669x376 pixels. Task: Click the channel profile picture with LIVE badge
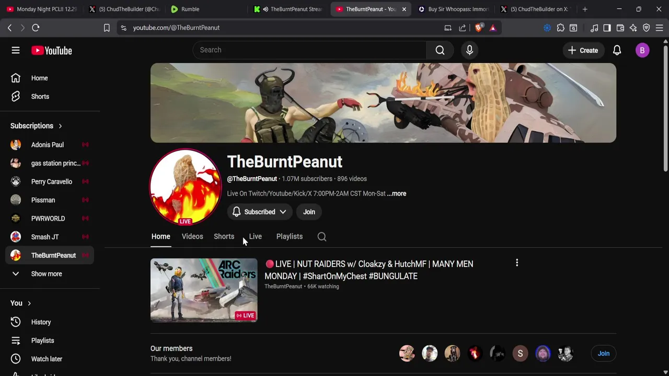point(186,187)
